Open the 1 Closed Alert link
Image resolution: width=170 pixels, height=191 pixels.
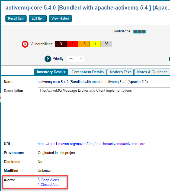(49, 184)
